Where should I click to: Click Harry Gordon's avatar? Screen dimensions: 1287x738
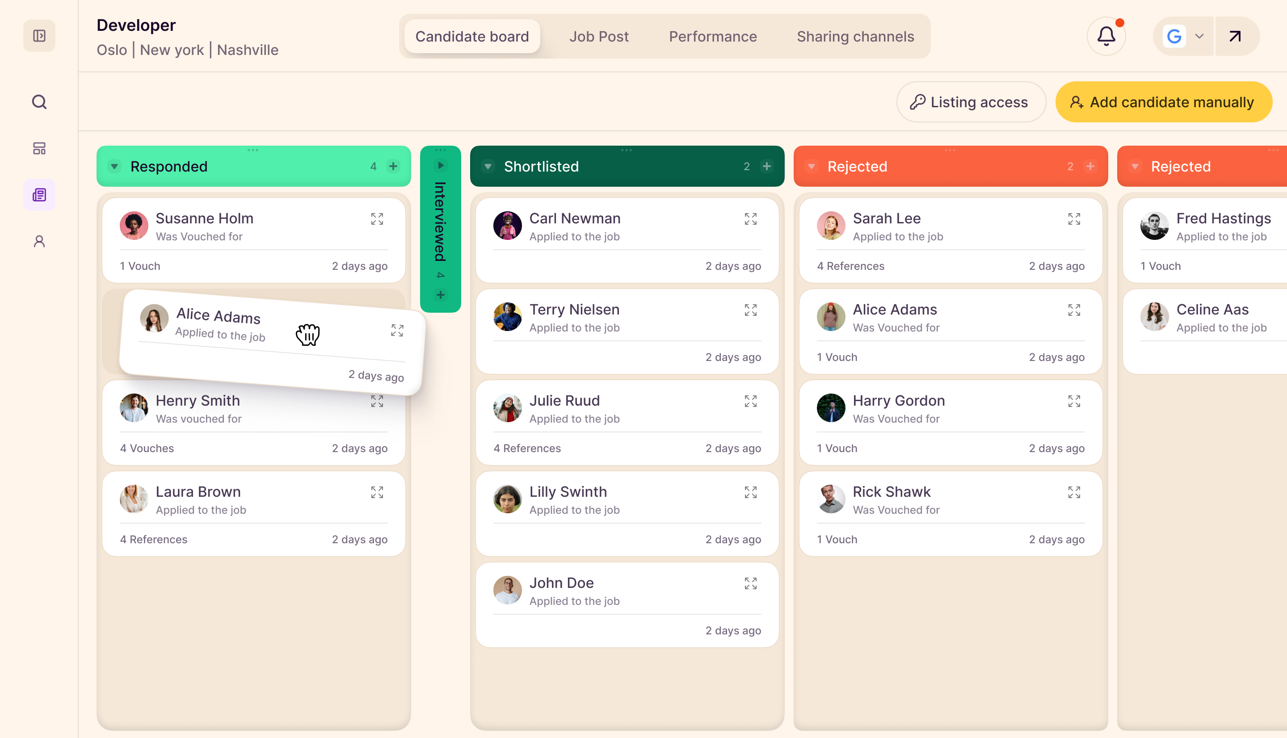pyautogui.click(x=831, y=408)
